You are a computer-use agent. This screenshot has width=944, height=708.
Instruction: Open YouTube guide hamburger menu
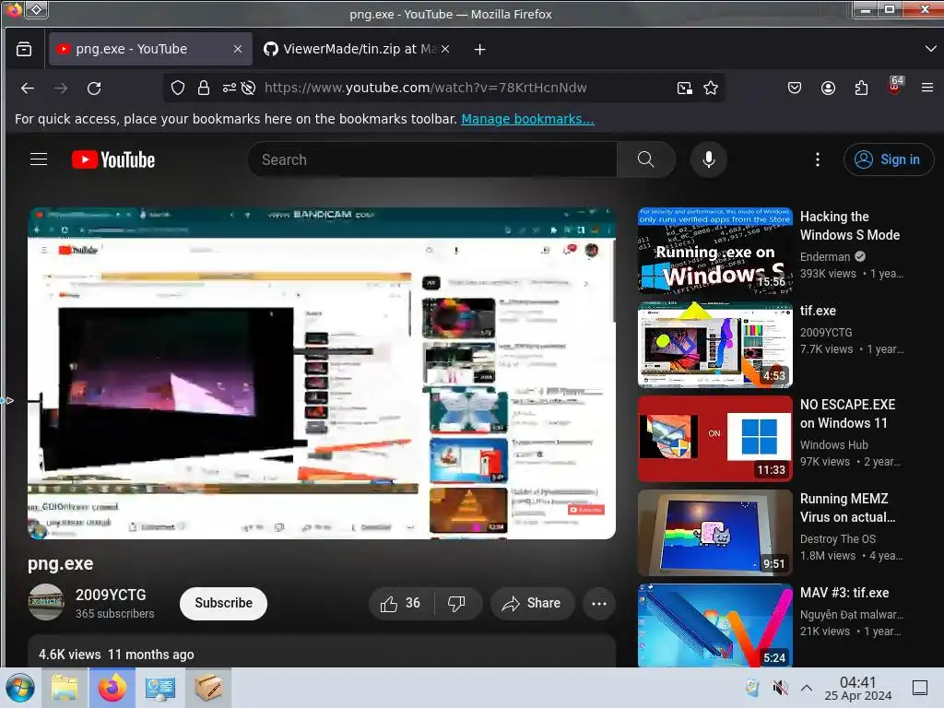coord(39,159)
